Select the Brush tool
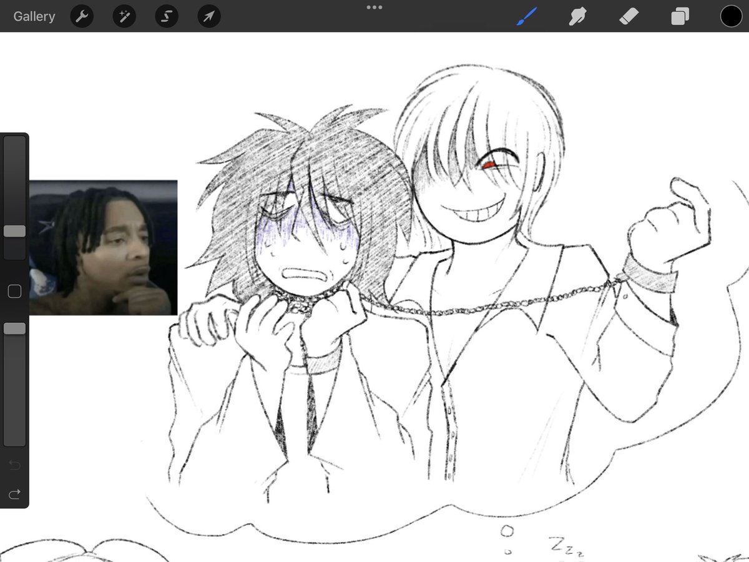This screenshot has height=562, width=749. click(x=527, y=16)
